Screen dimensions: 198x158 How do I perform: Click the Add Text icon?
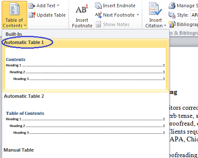(32, 6)
